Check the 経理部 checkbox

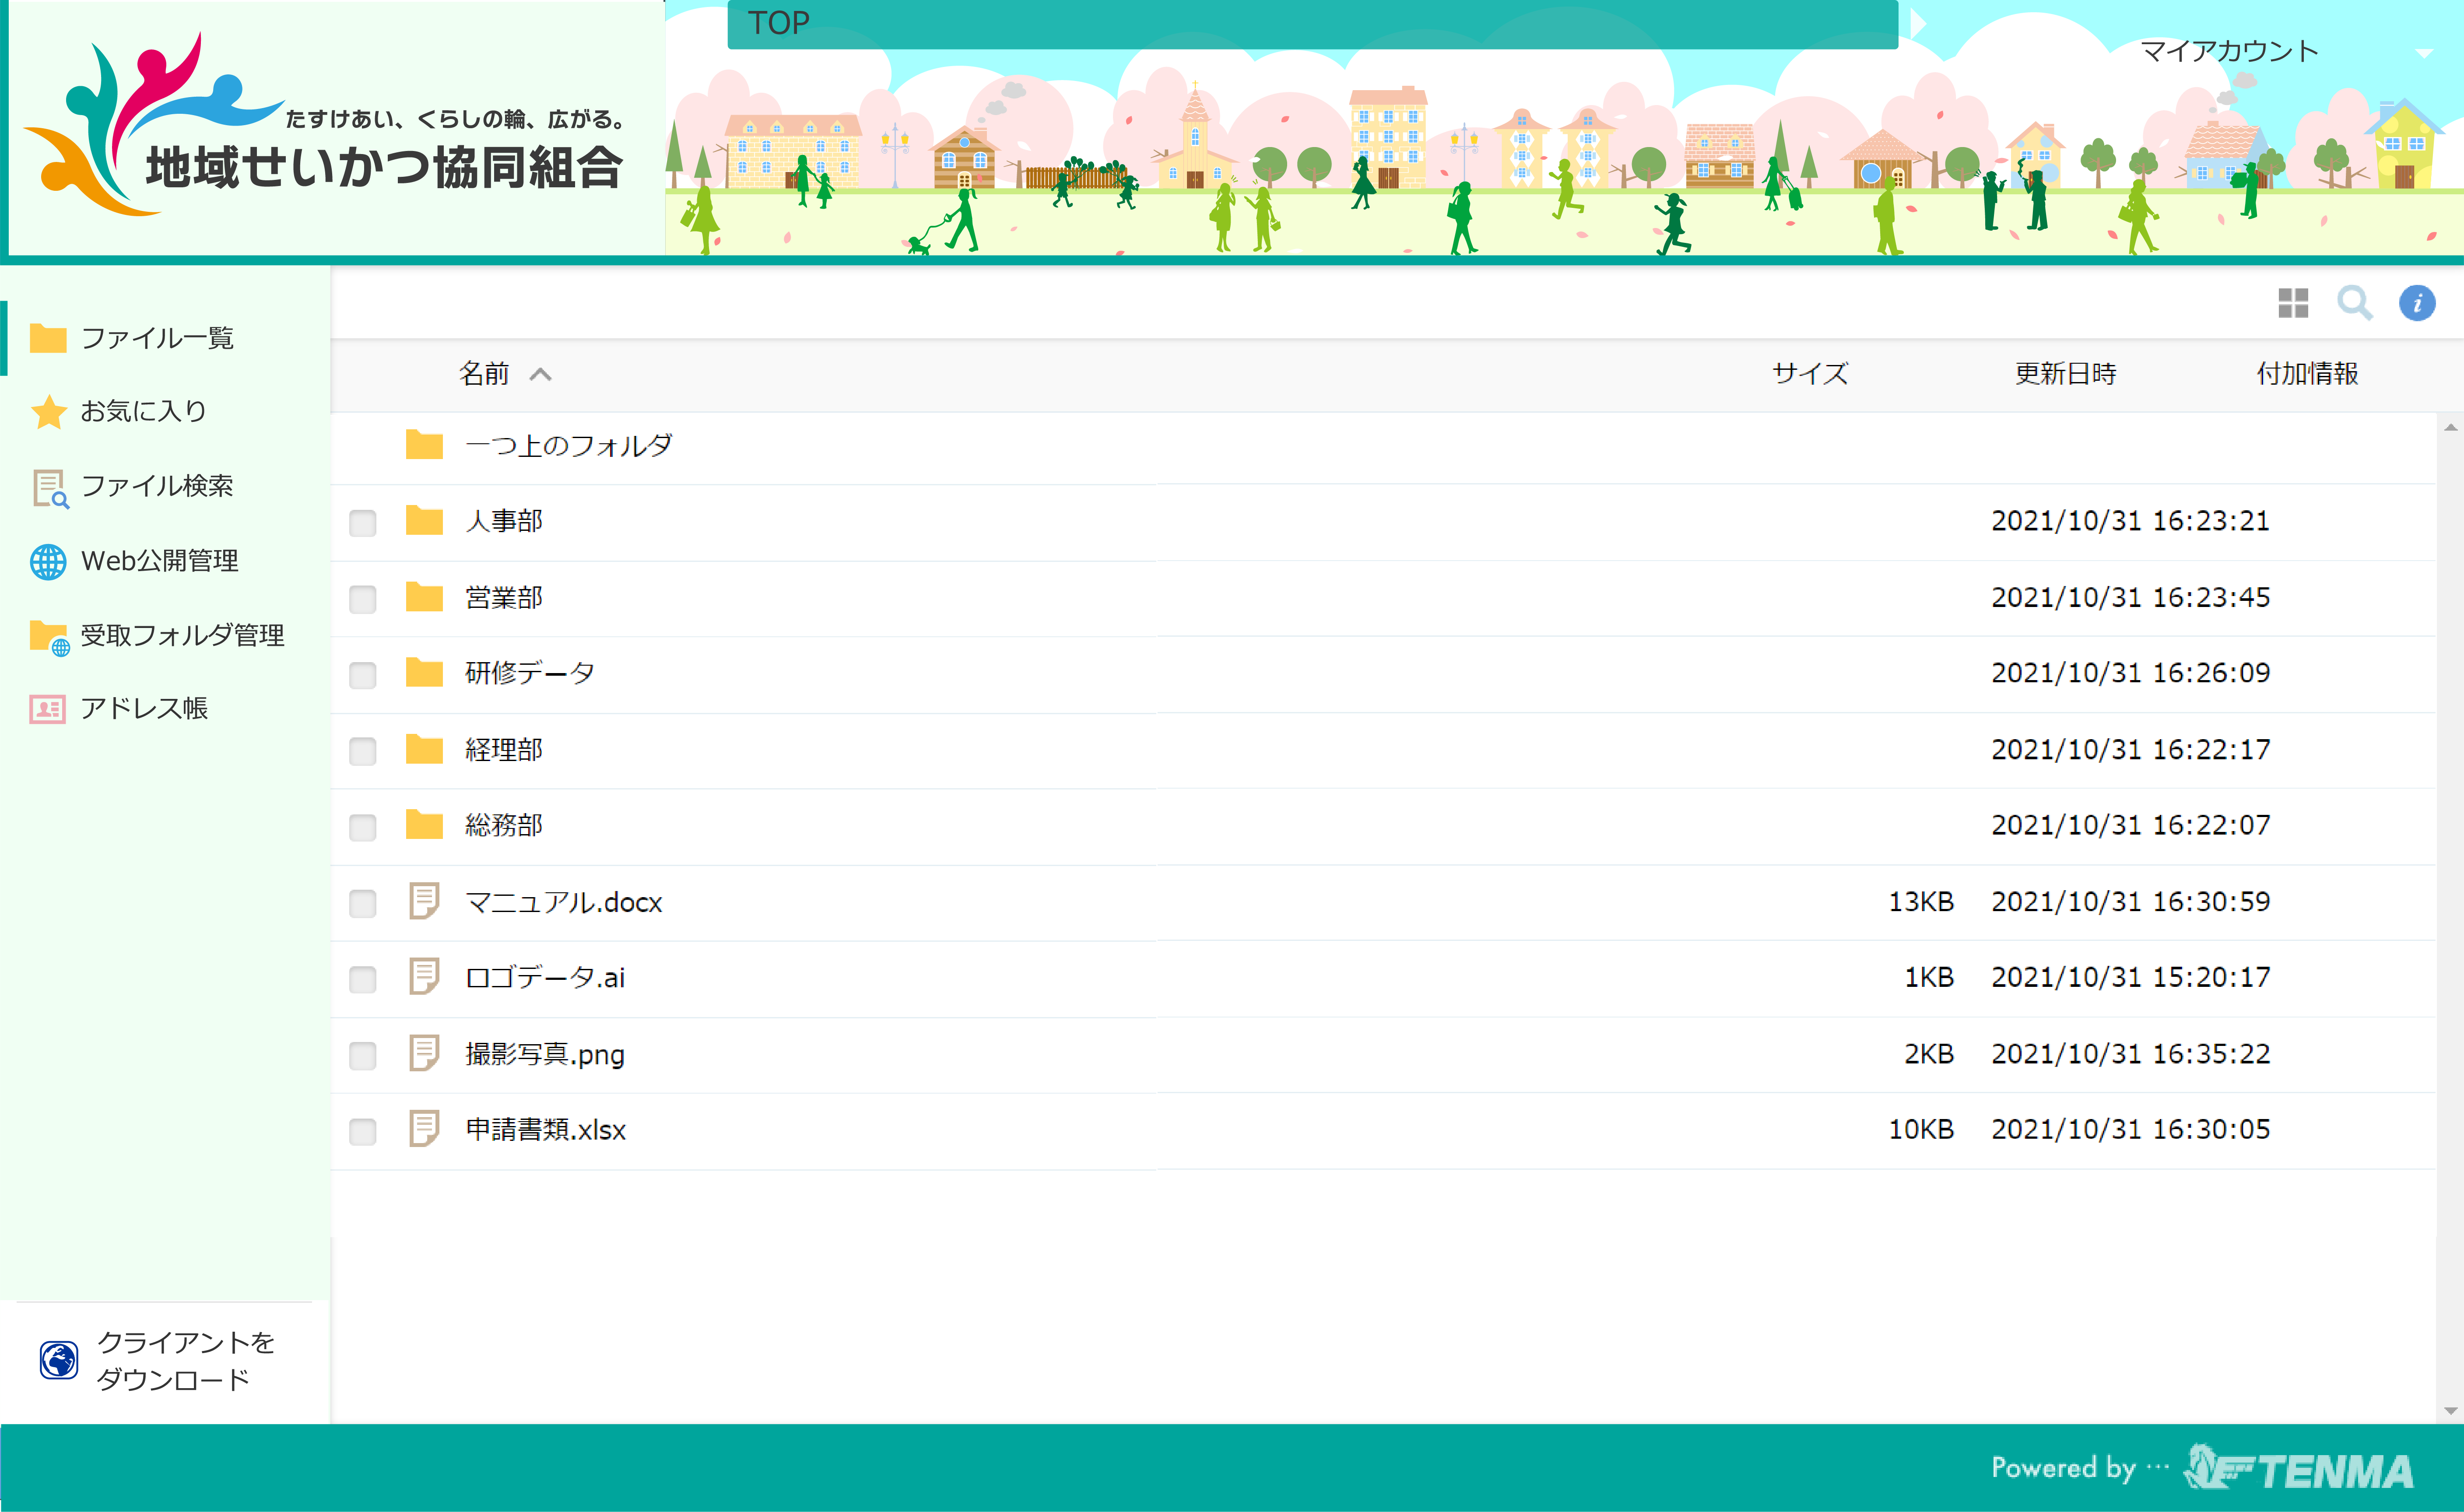coord(362,751)
